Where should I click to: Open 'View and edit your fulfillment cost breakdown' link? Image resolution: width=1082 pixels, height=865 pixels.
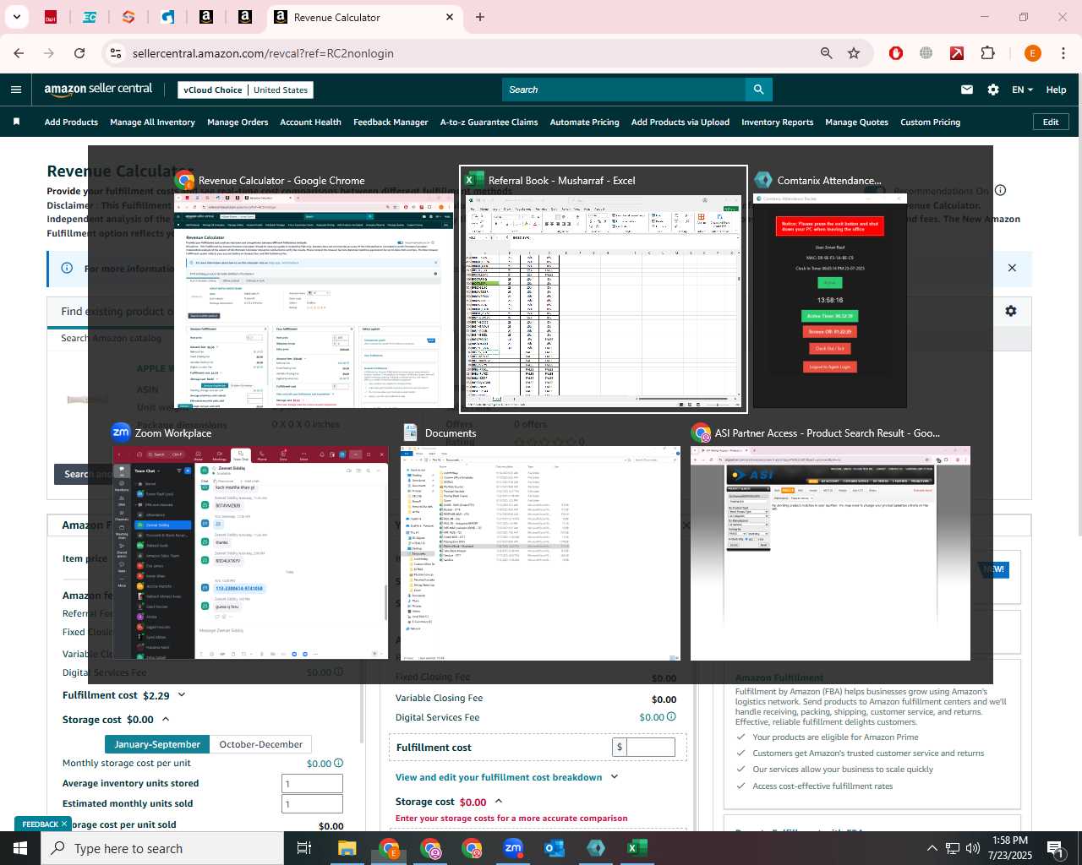[499, 777]
